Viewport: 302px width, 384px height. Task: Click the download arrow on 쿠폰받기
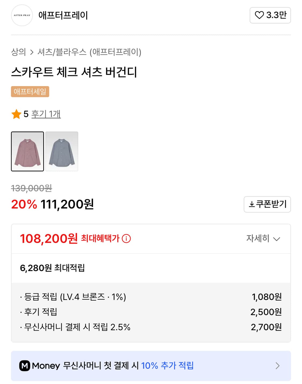coord(252,204)
